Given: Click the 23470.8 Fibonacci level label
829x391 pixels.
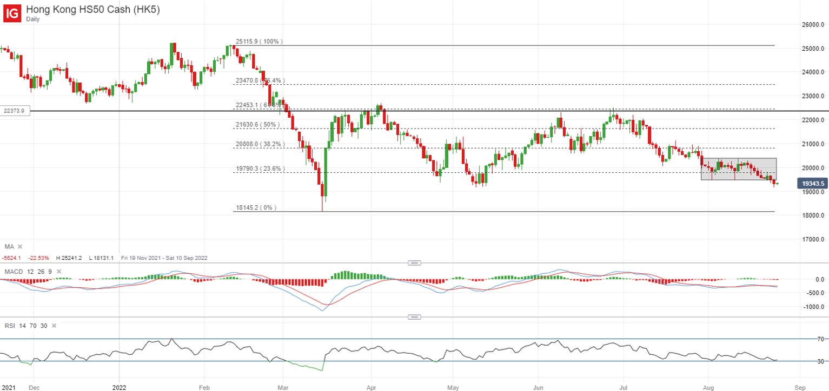Looking at the screenshot, I should click(260, 80).
